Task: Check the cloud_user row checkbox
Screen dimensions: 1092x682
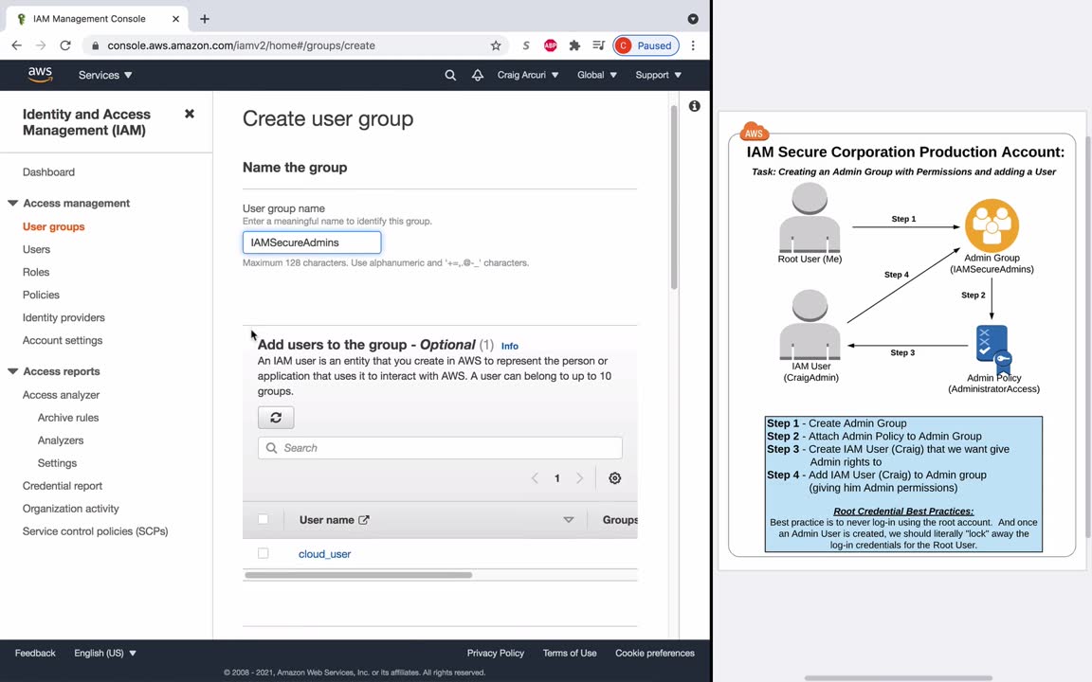Action: coord(264,553)
